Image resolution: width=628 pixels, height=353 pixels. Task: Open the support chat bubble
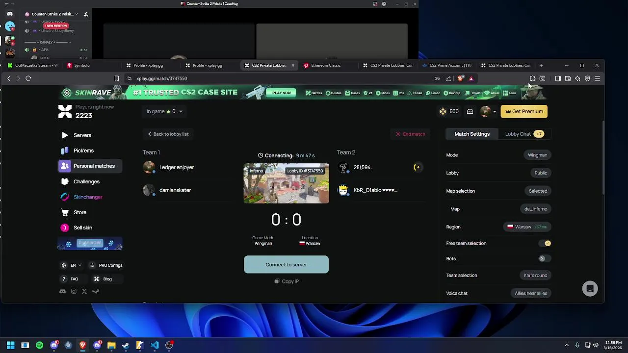(590, 289)
